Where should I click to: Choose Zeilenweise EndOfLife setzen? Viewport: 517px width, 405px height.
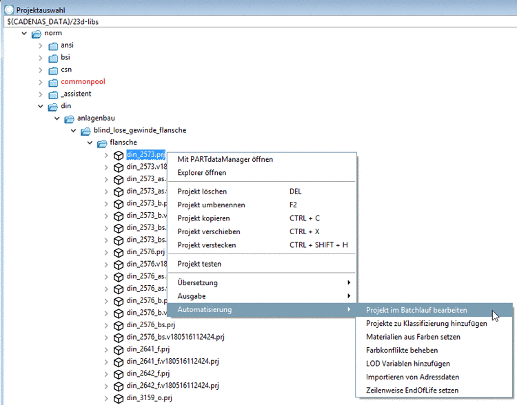click(x=434, y=391)
